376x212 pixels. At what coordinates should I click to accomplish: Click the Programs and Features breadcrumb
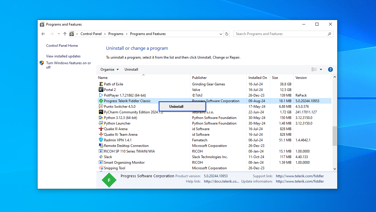(148, 34)
